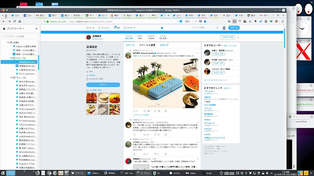The height and width of the screenshot is (176, 314).
Task: Toggle the bookmarks sidebar button in the toolbar
Action: click(x=235, y=22)
